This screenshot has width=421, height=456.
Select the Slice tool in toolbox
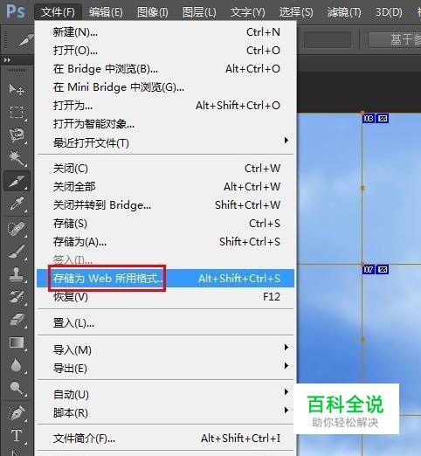tap(17, 181)
